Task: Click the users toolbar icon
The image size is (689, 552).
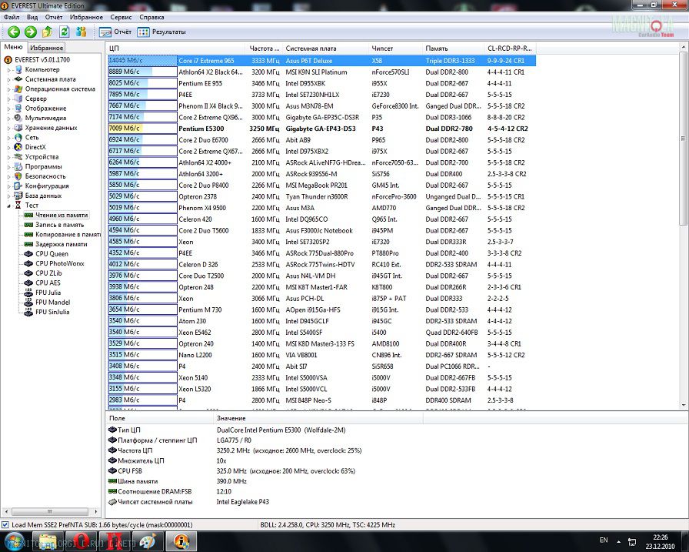Action: point(82,32)
